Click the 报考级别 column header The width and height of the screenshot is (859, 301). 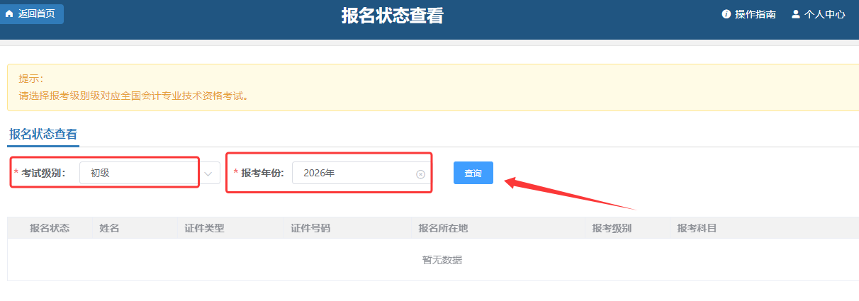click(612, 228)
